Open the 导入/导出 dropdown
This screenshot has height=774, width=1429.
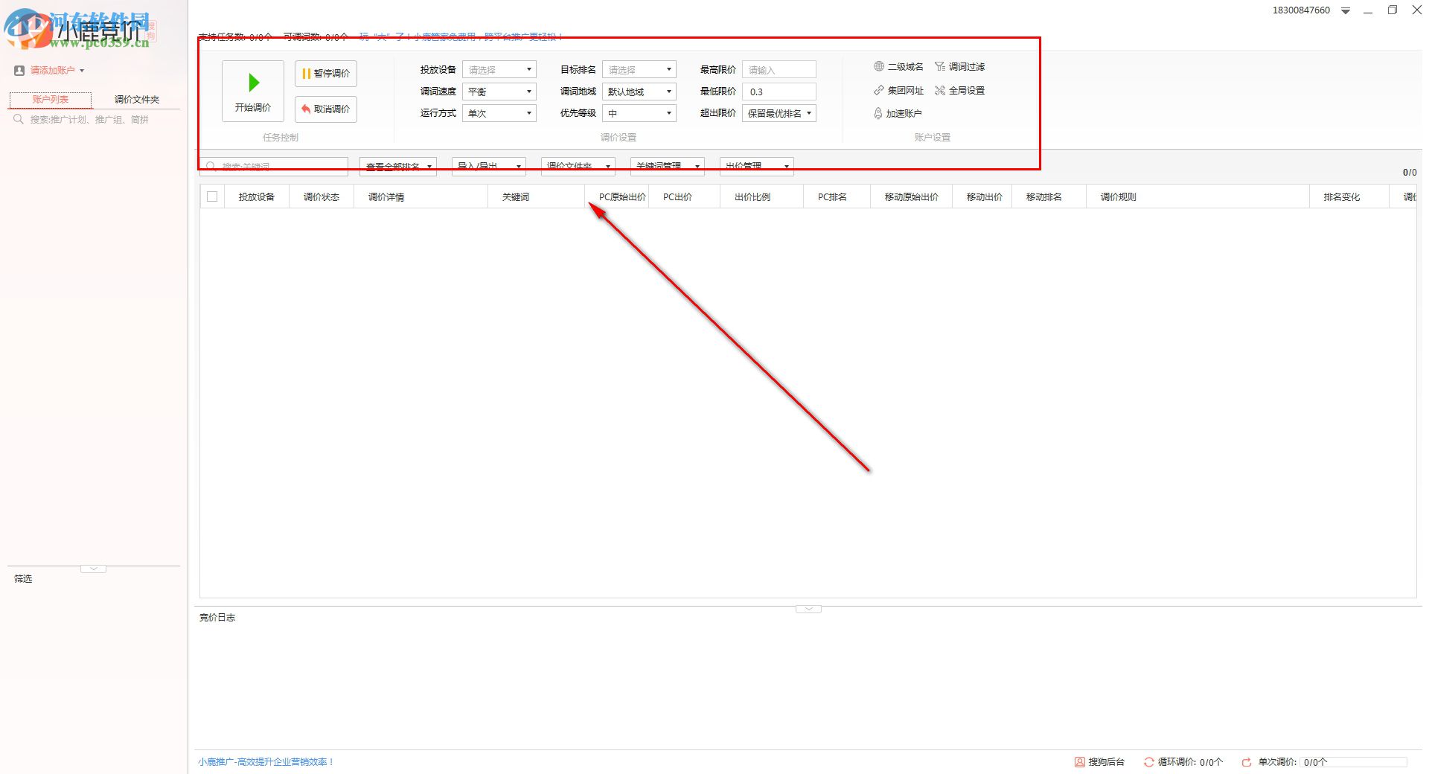[489, 166]
